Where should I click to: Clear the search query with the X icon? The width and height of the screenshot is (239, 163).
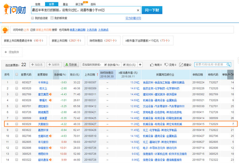pyautogui.click(x=138, y=10)
